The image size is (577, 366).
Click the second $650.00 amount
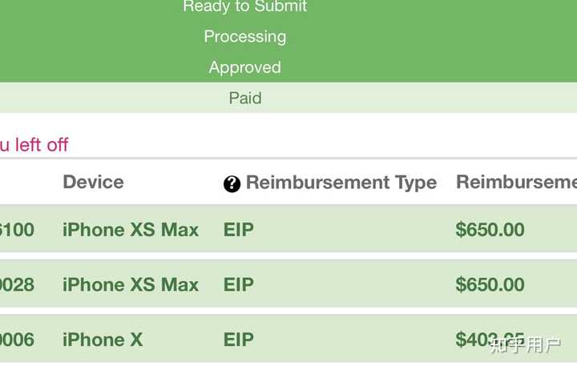point(490,284)
